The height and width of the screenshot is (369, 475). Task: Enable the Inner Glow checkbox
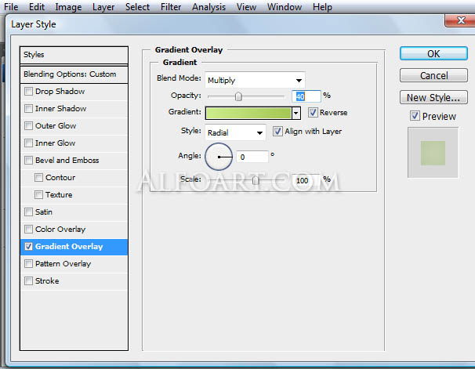pyautogui.click(x=28, y=143)
